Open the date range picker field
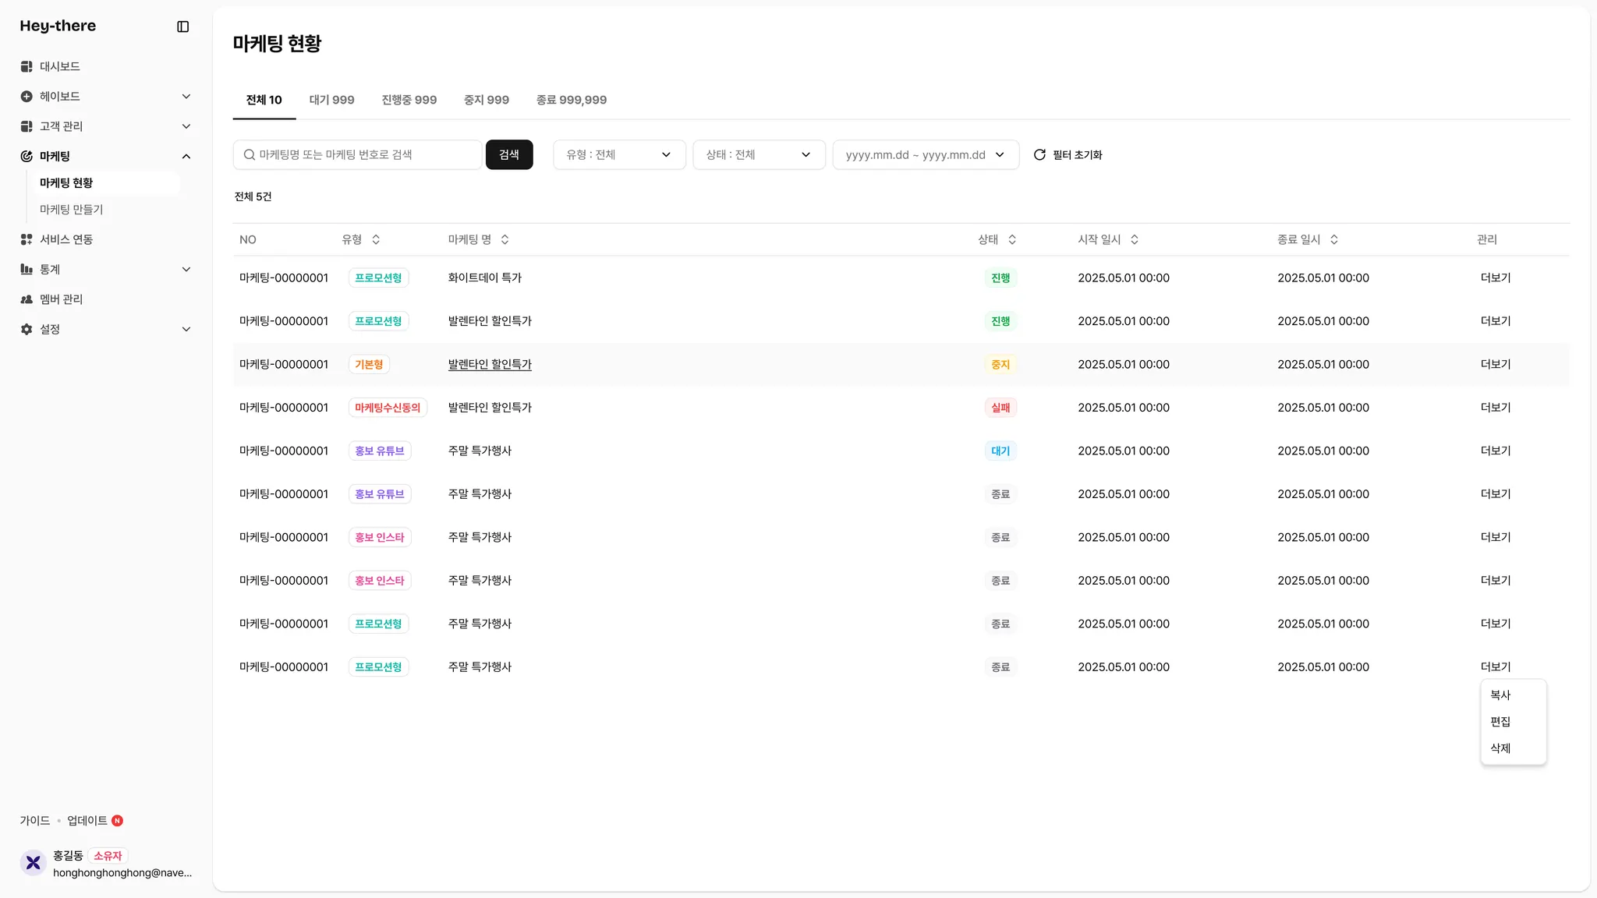Viewport: 1597px width, 898px height. [925, 154]
